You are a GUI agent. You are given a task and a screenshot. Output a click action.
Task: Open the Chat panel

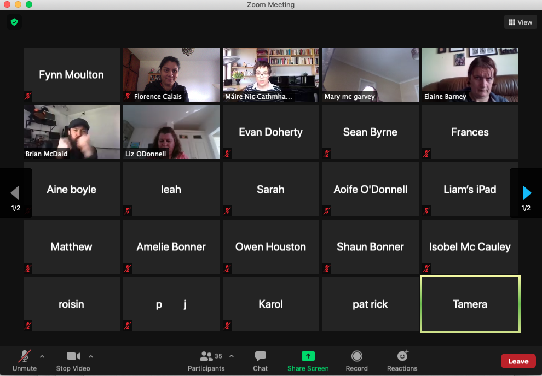click(260, 361)
